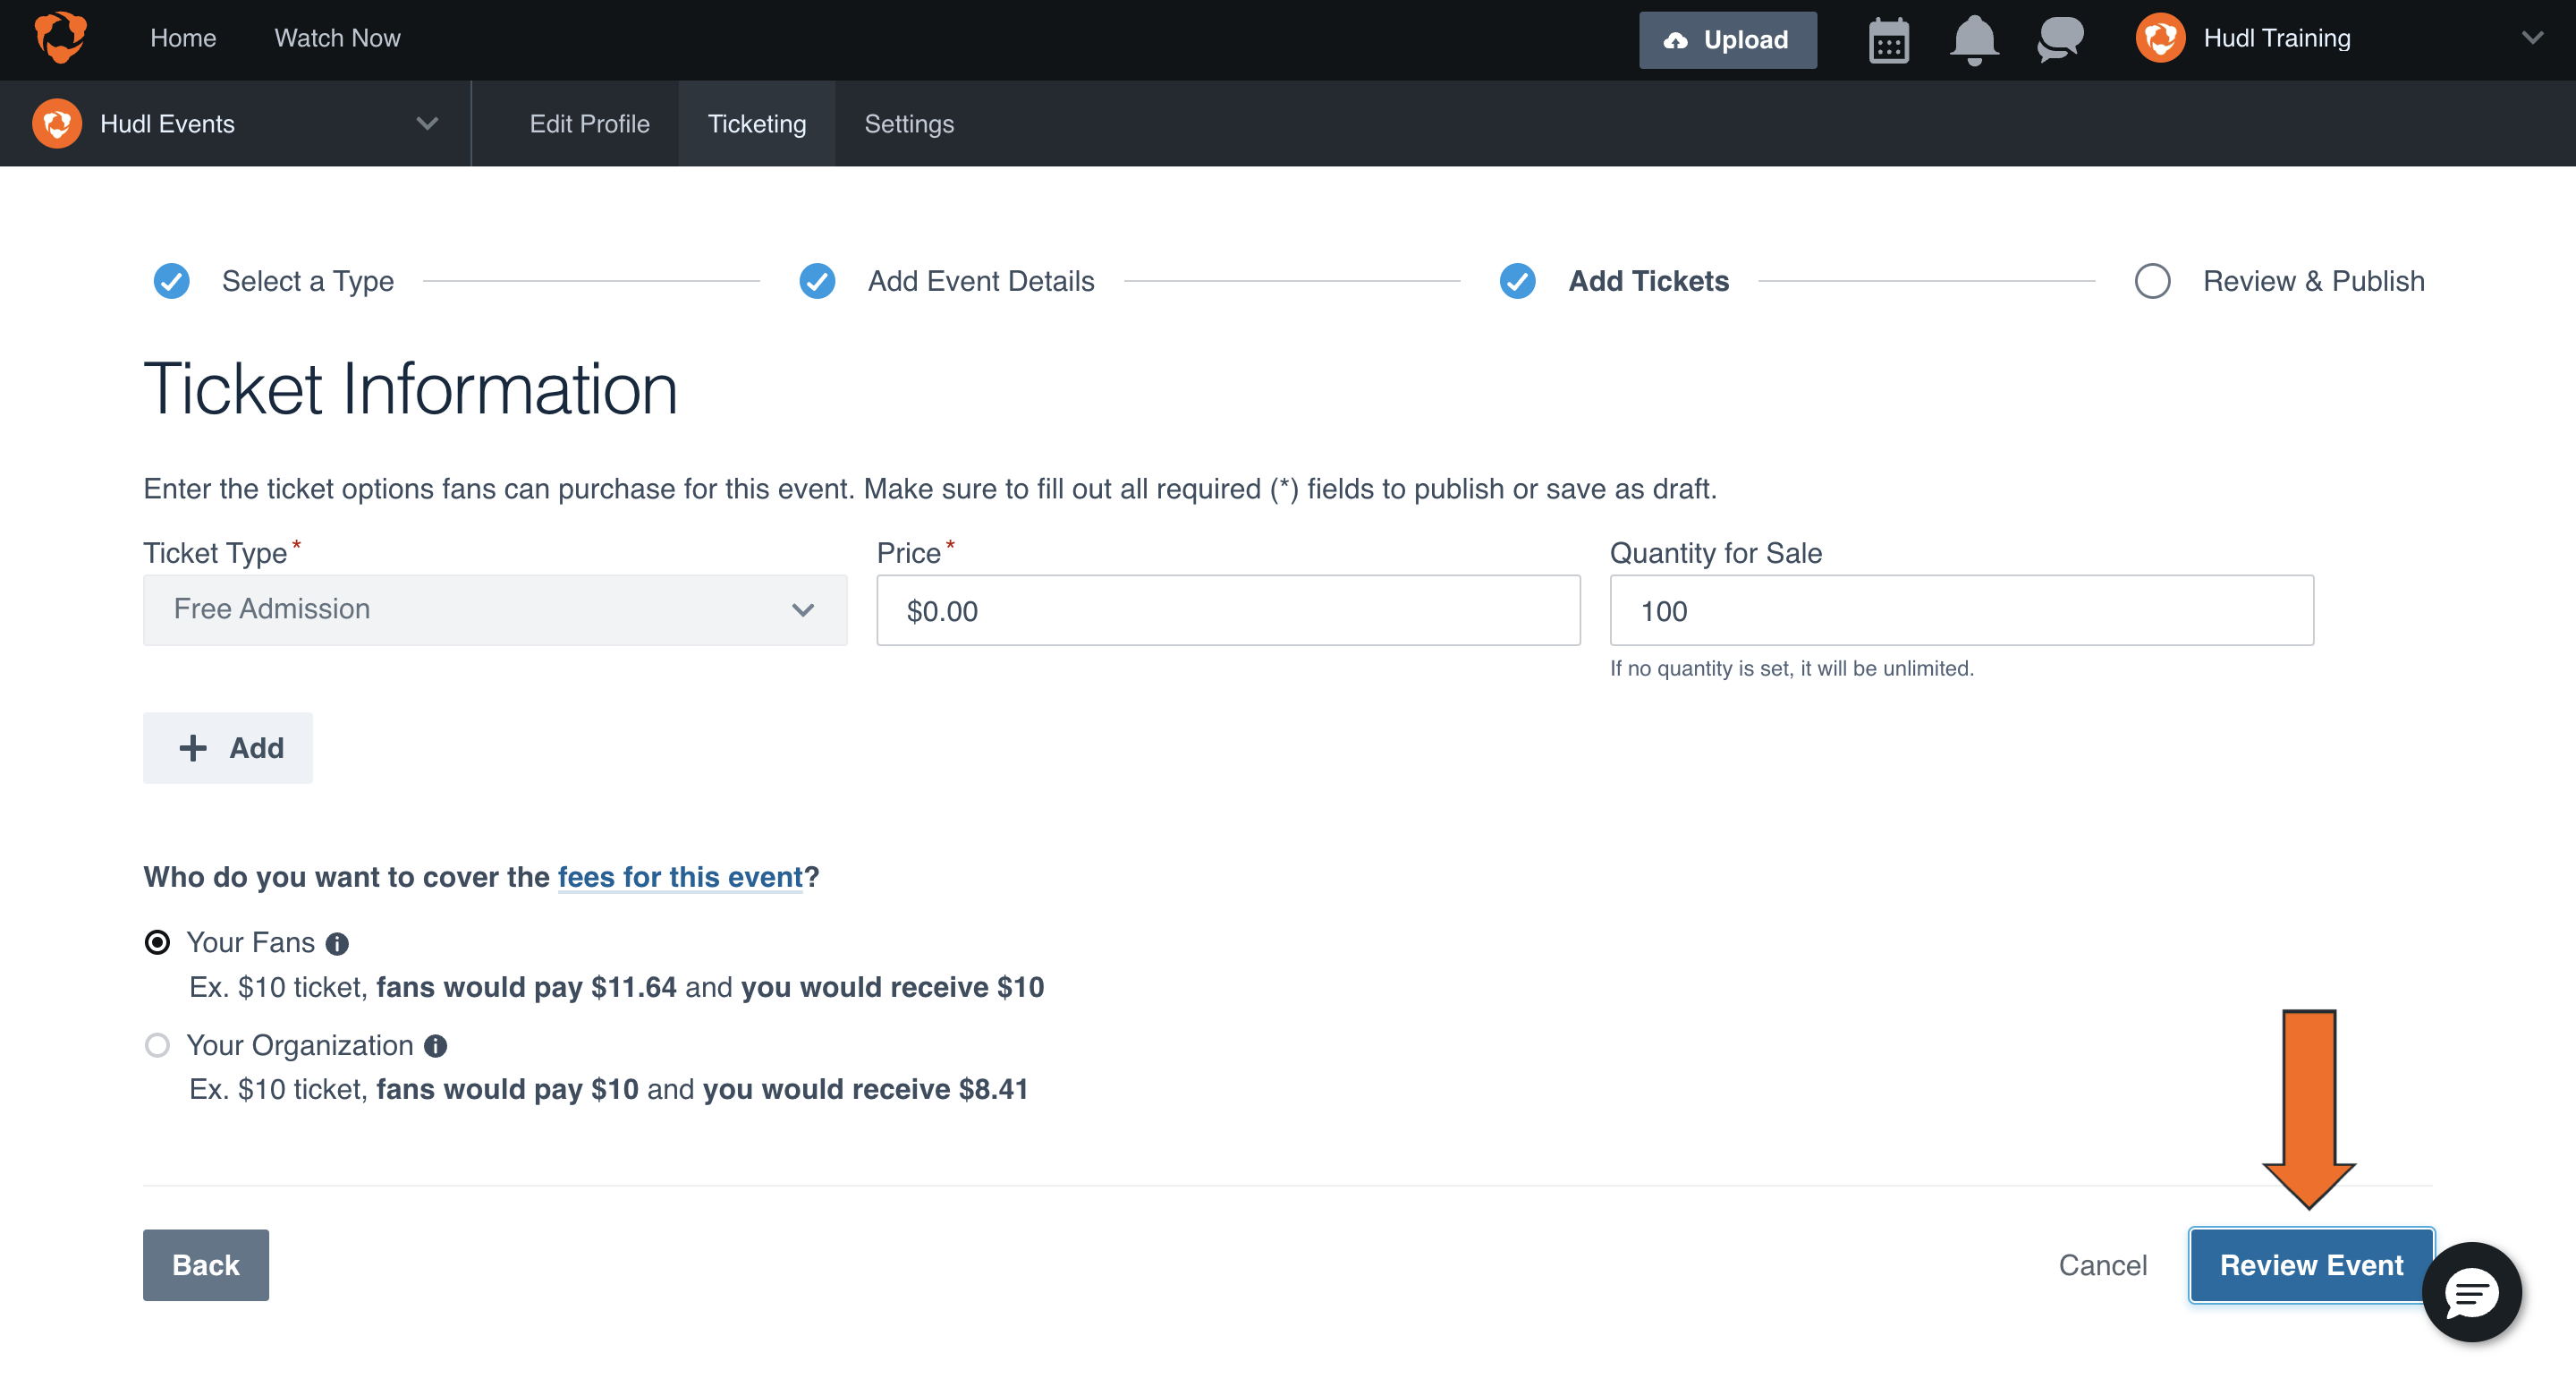2576x1387 pixels.
Task: Click the Add Tickets step checkmark
Action: pos(1517,281)
